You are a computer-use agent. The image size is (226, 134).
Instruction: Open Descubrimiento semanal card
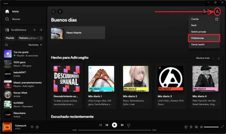66,86
